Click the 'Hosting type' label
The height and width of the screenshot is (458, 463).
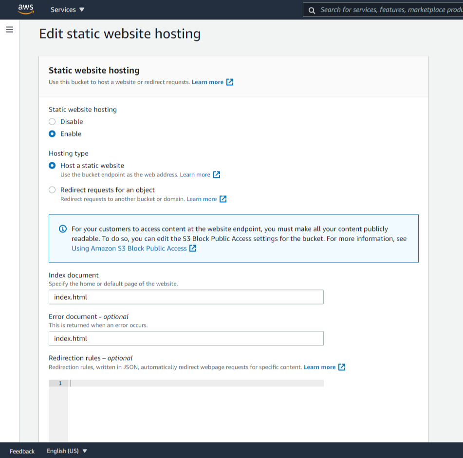(x=69, y=153)
